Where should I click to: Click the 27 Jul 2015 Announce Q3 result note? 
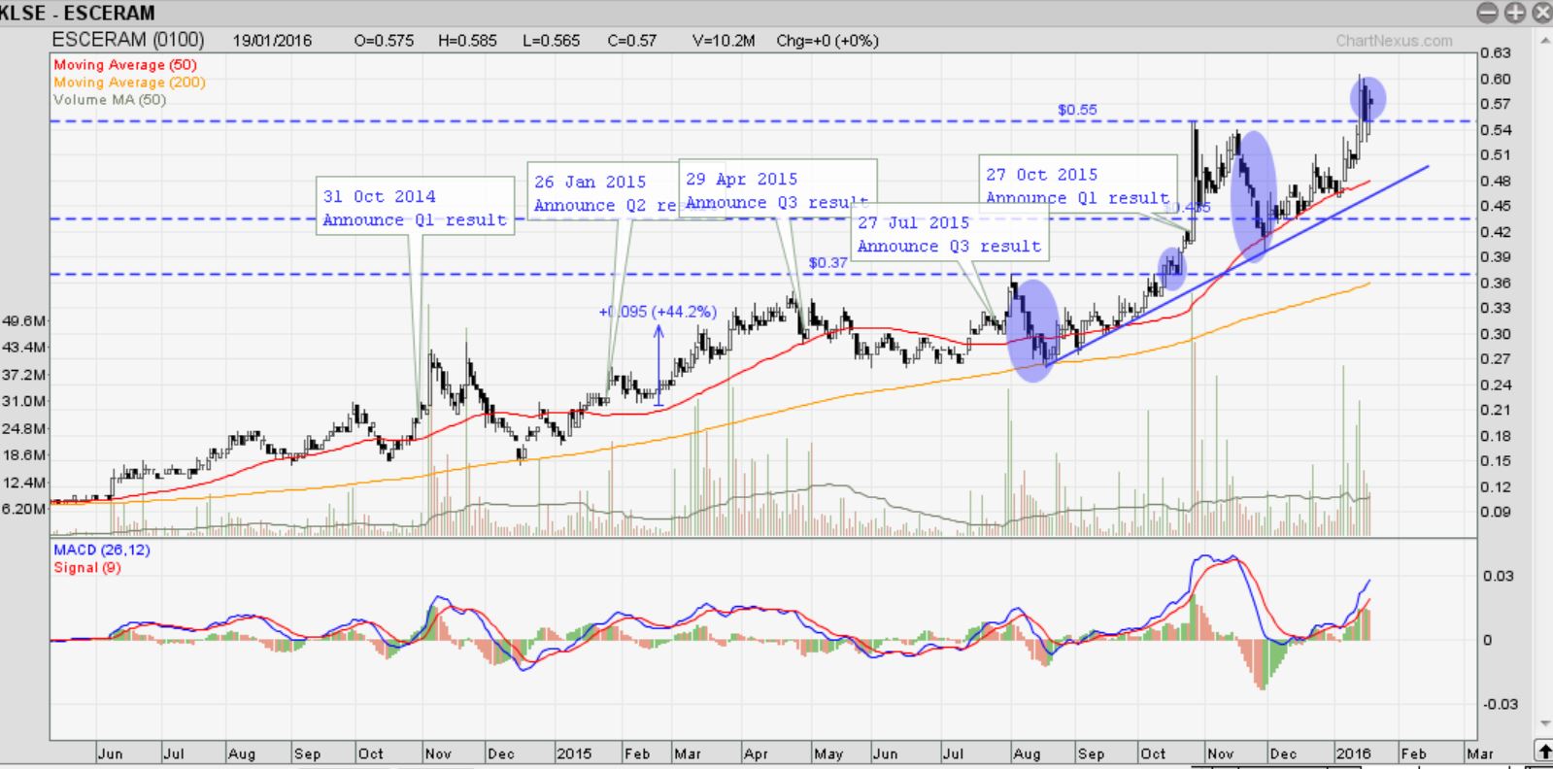(950, 234)
